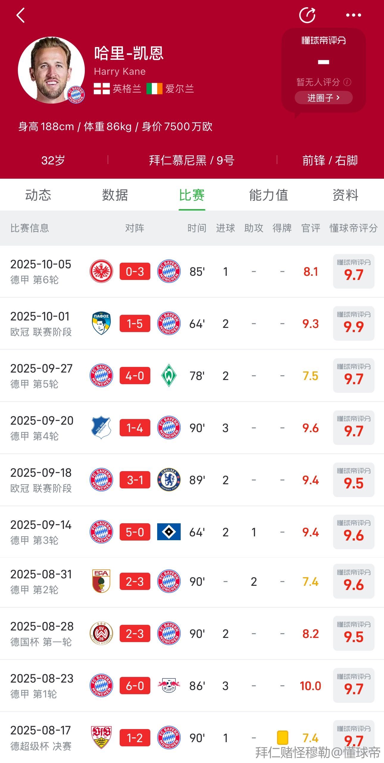Viewport: 384px width, 763px height.
Task: Open the 能力值 tab
Action: [x=269, y=195]
